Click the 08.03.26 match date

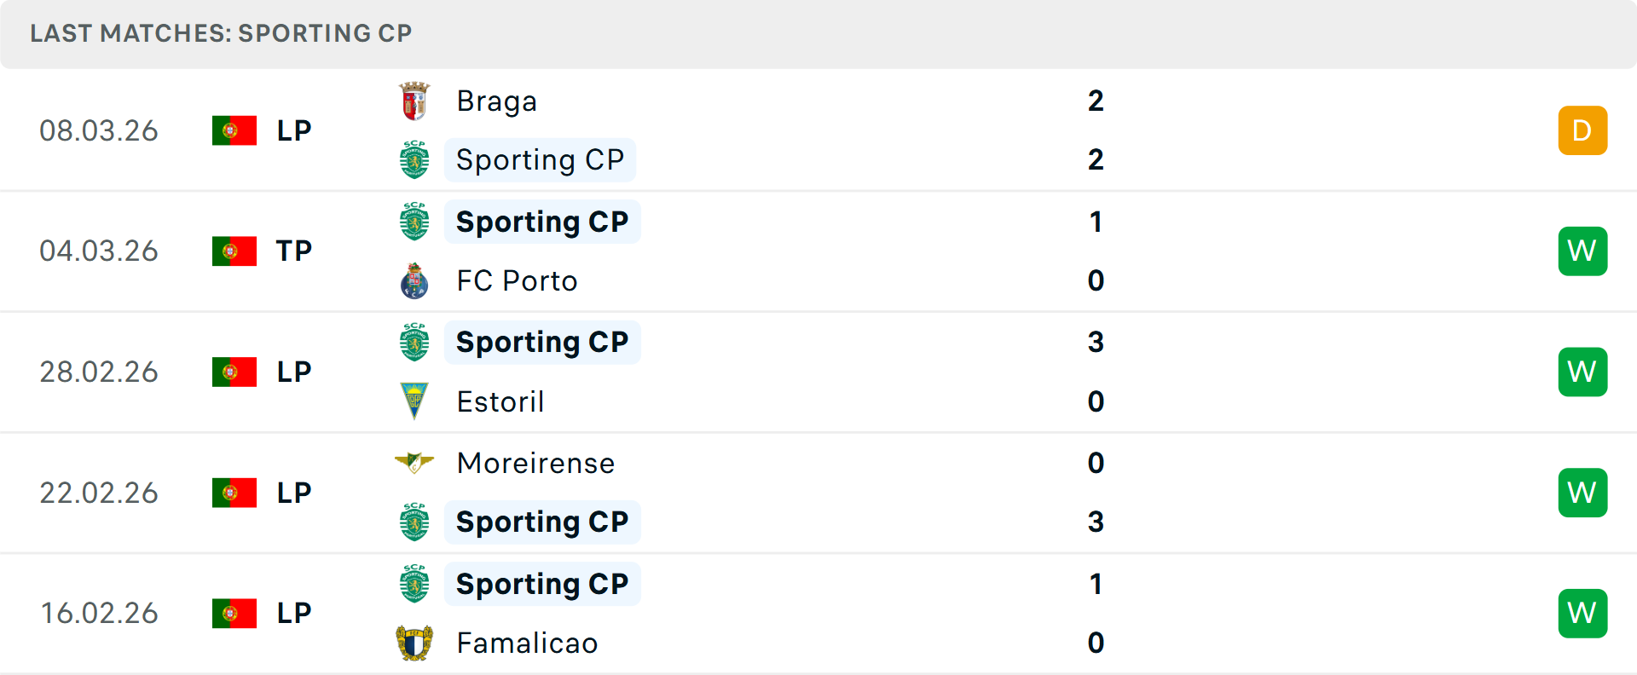click(x=99, y=131)
